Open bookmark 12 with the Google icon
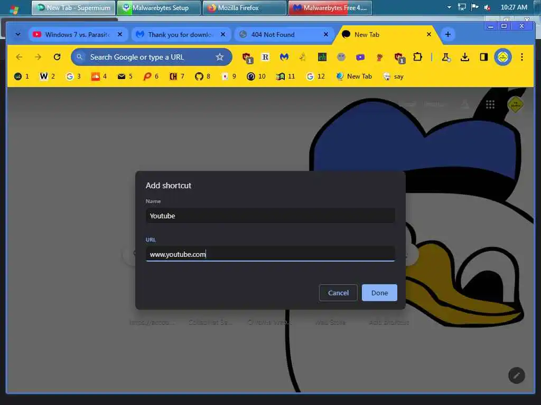The image size is (541, 405). pos(315,76)
